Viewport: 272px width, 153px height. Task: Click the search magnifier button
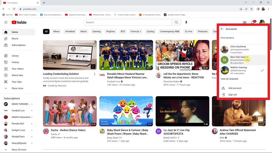[x=176, y=22]
